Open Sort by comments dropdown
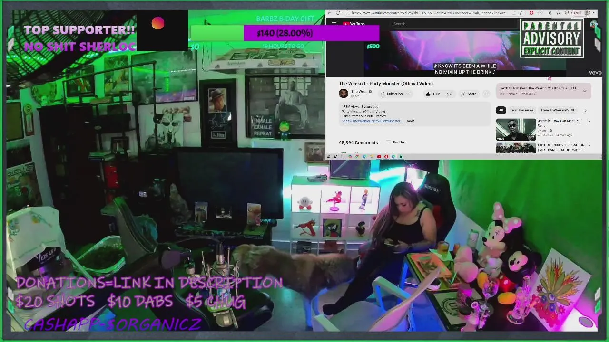 click(395, 142)
